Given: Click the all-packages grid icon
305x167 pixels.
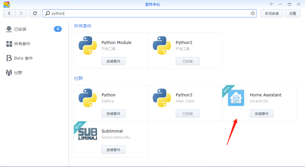Looking at the screenshot, I should 9,44.
